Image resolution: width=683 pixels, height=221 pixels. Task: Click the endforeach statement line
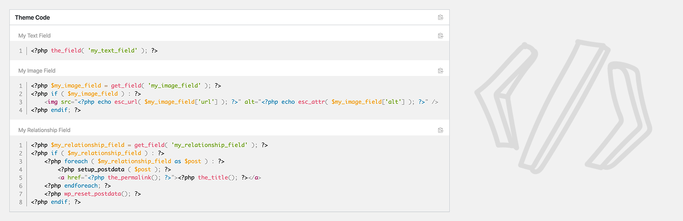[x=77, y=186]
